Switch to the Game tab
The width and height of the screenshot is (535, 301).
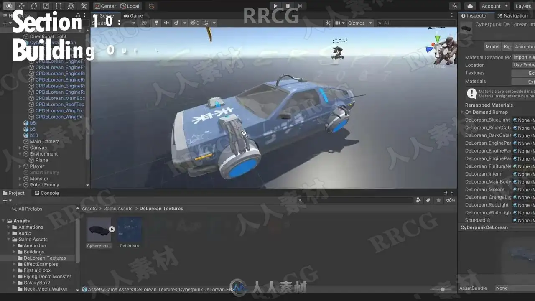133,15
